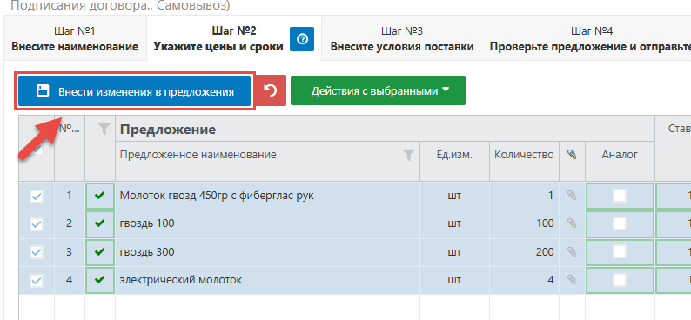Image resolution: width=691 pixels, height=320 pixels.
Task: Click the red undo arrow icon
Action: point(271,90)
